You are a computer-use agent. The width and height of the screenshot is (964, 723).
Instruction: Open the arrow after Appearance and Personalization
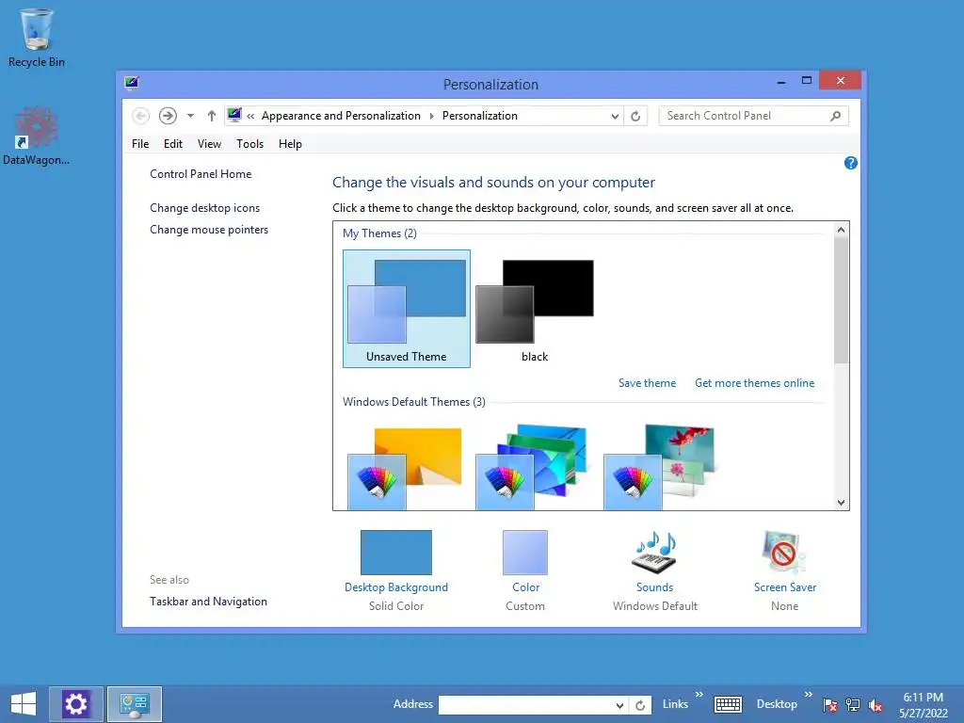point(431,116)
